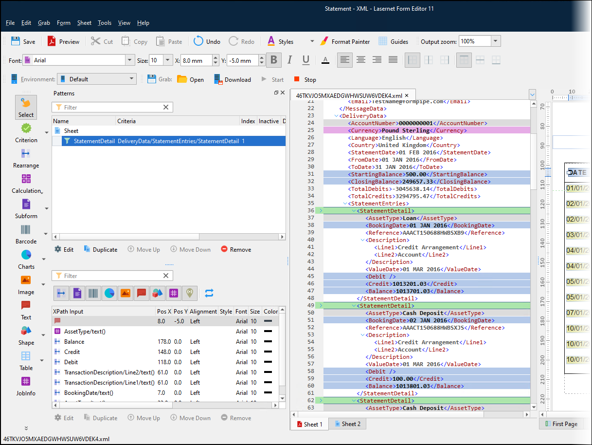Choose the Subform tool

[26, 208]
